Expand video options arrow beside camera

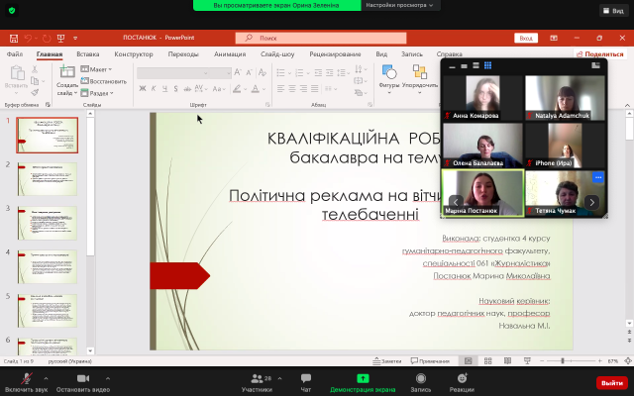point(110,377)
